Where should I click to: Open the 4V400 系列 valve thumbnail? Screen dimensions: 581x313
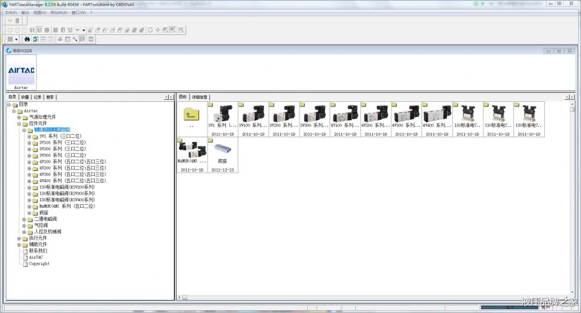(437, 118)
